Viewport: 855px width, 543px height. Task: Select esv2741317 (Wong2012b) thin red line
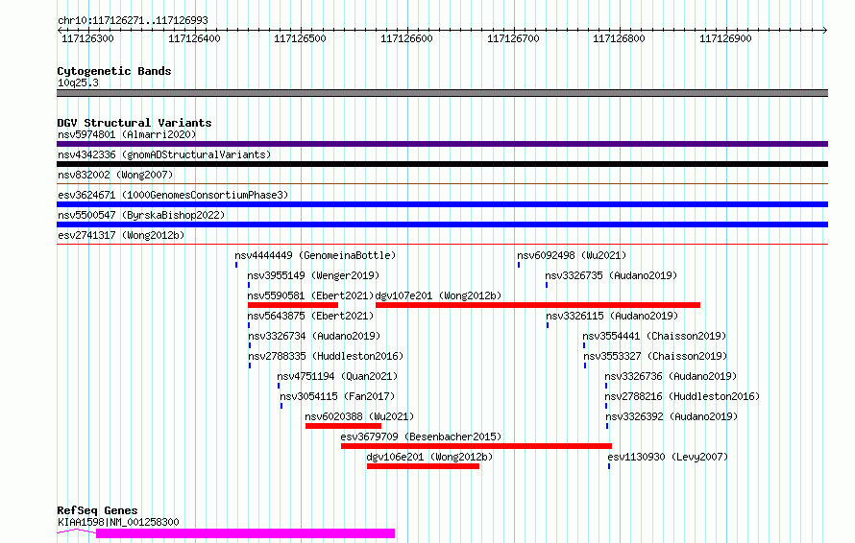pos(442,244)
